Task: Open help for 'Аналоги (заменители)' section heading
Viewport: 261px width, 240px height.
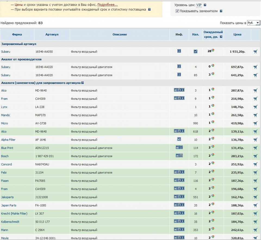Action: (x=82, y=83)
